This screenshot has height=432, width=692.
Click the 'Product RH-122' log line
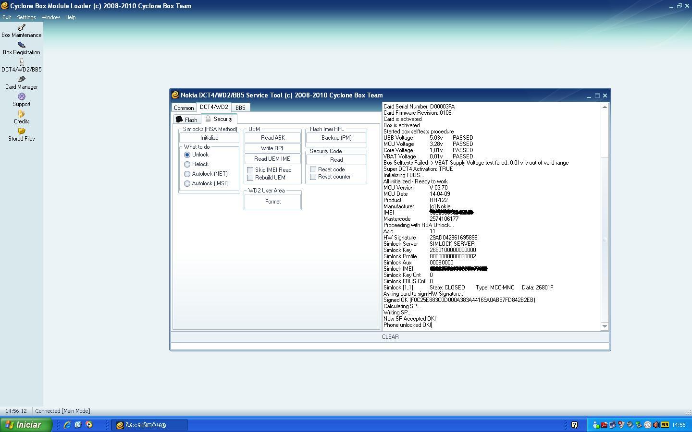click(x=416, y=200)
